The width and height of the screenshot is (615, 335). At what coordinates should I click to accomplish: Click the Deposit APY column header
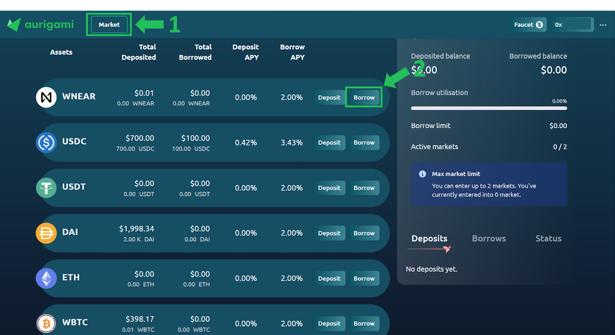pyautogui.click(x=246, y=52)
